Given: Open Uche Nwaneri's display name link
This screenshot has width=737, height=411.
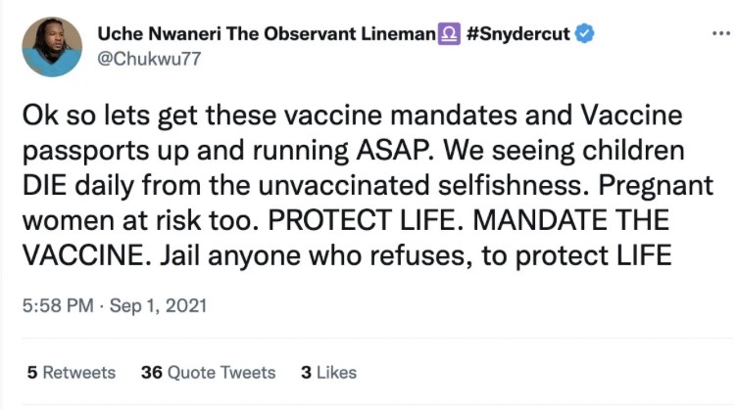Looking at the screenshot, I should pos(266,34).
